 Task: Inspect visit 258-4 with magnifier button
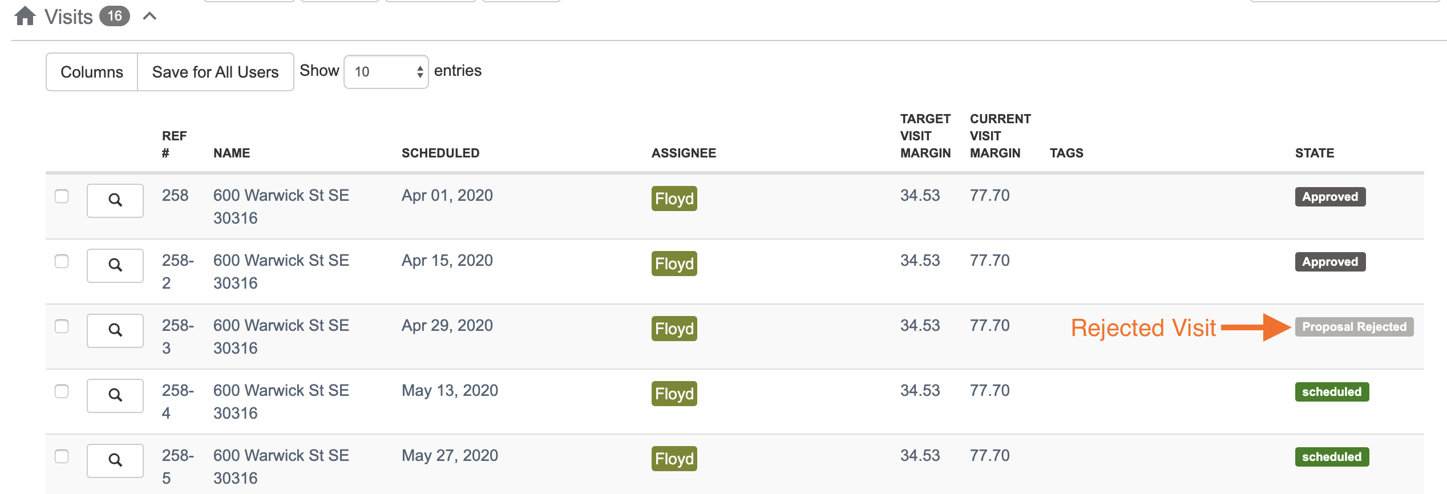[x=115, y=395]
